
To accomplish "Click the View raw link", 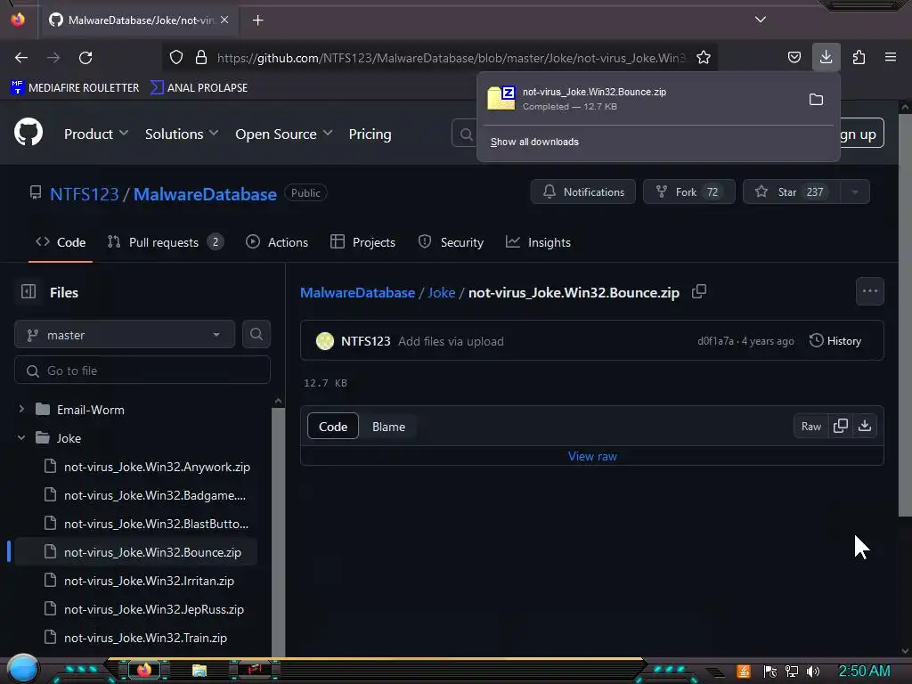I will 592,457.
